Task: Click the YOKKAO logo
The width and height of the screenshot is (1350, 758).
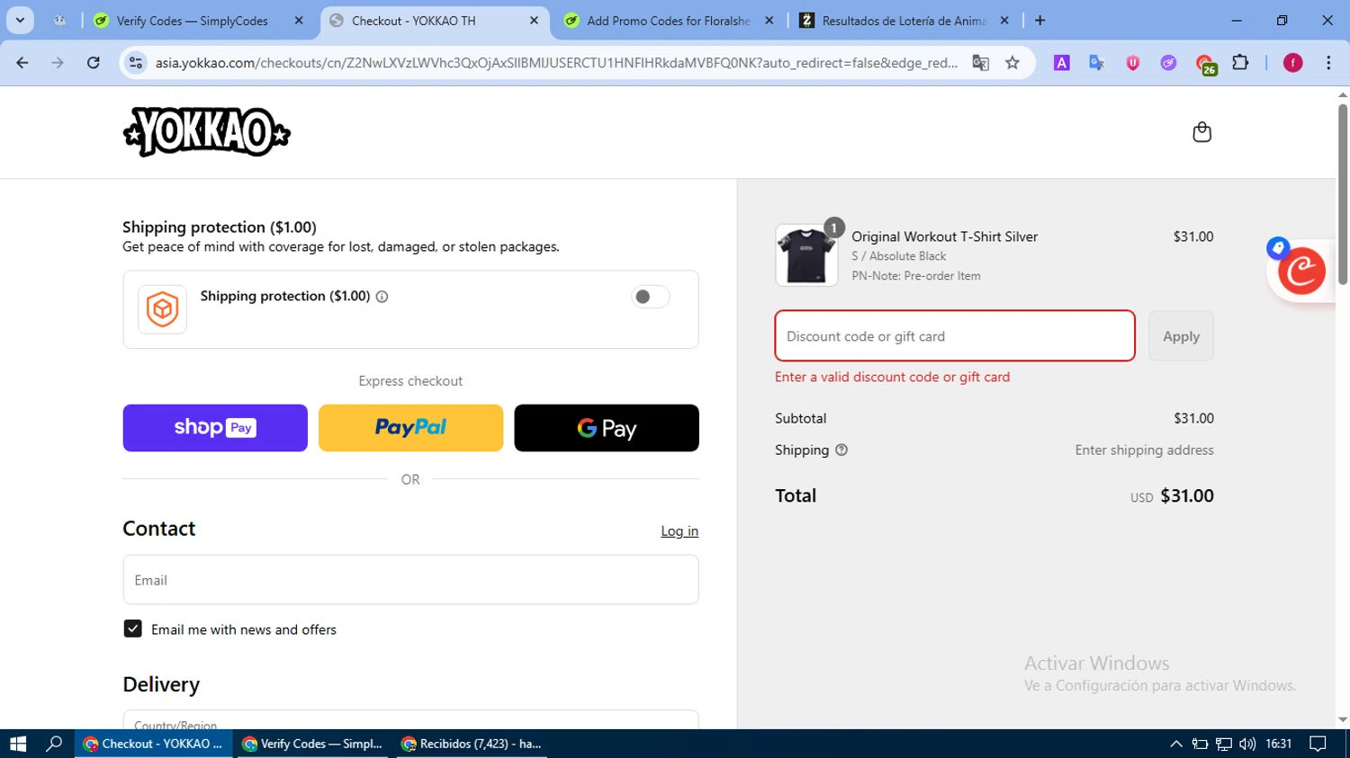Action: click(207, 132)
